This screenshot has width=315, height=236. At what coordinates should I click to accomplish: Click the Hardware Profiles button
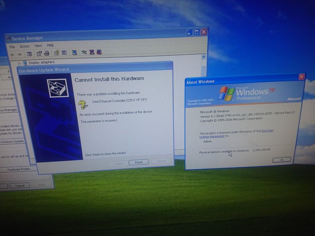point(19,169)
